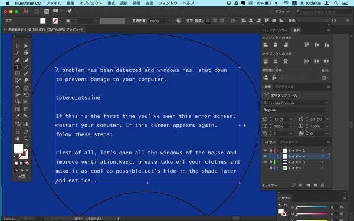This screenshot has width=354, height=221.
Task: Switch to the アピアランス tab
Action: click(284, 87)
